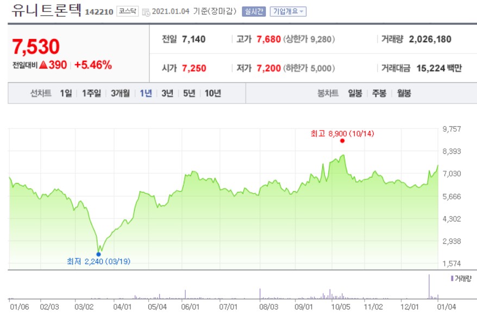Show the 월봉 candlestick chart

(404, 93)
